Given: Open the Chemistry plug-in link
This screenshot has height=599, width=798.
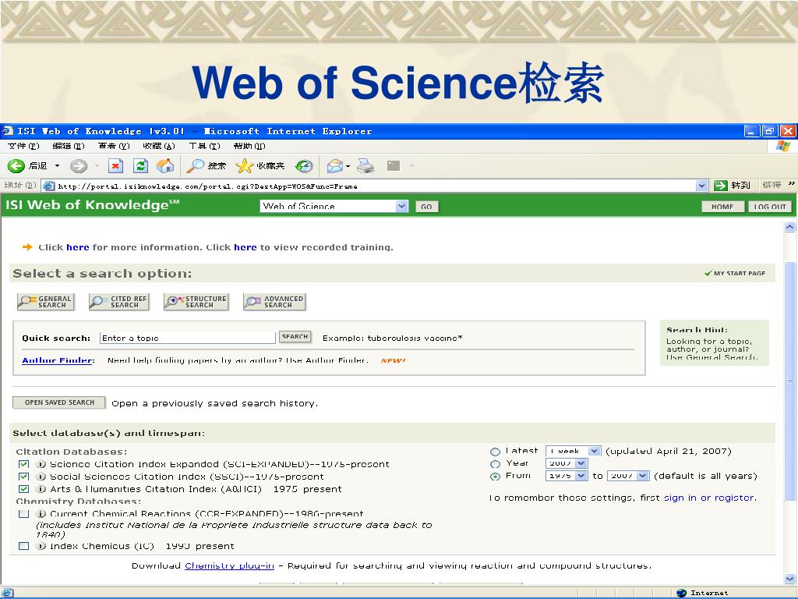Looking at the screenshot, I should (230, 566).
